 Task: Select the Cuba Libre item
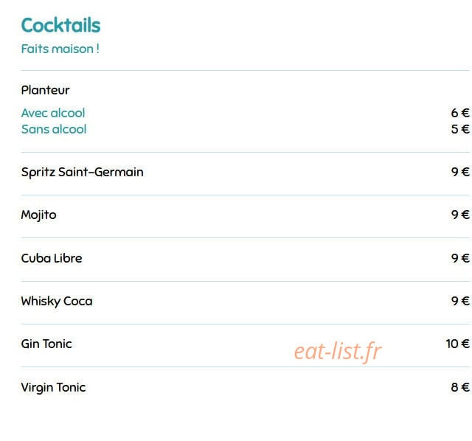pyautogui.click(x=52, y=258)
